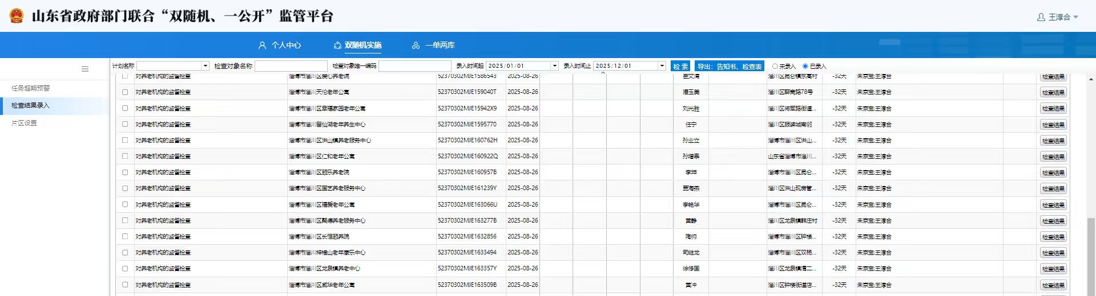Click the lightbulb icon beside 双随机实施
This screenshot has height=296, width=1096.
coord(337,45)
